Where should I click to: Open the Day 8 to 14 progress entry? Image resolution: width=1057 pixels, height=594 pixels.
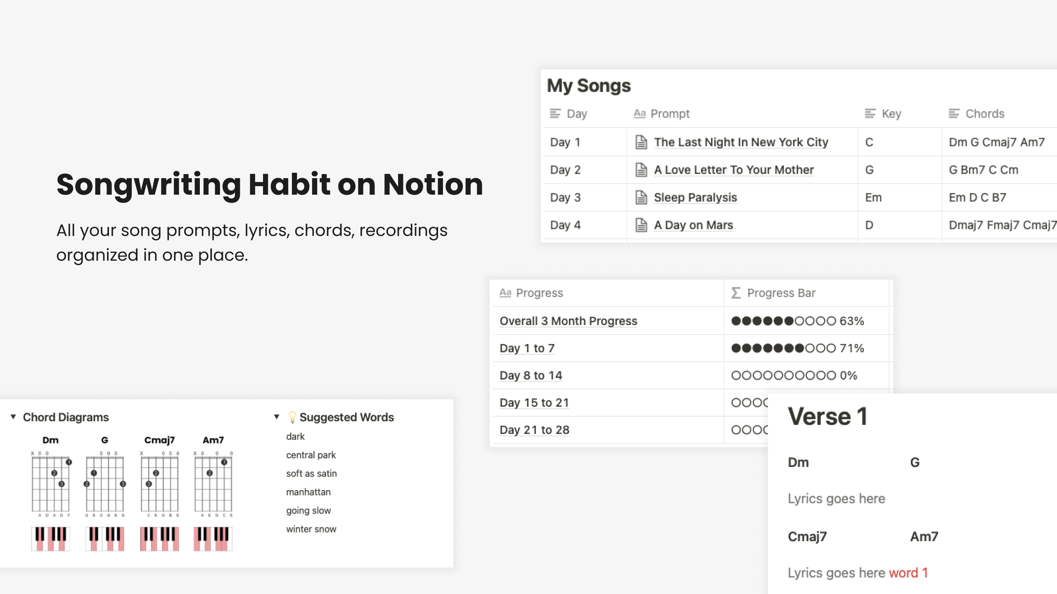531,375
